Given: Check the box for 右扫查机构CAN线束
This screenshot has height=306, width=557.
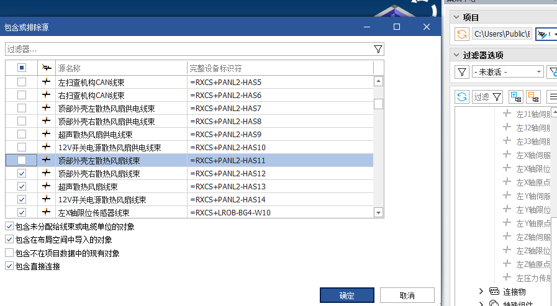Looking at the screenshot, I should click(x=22, y=95).
